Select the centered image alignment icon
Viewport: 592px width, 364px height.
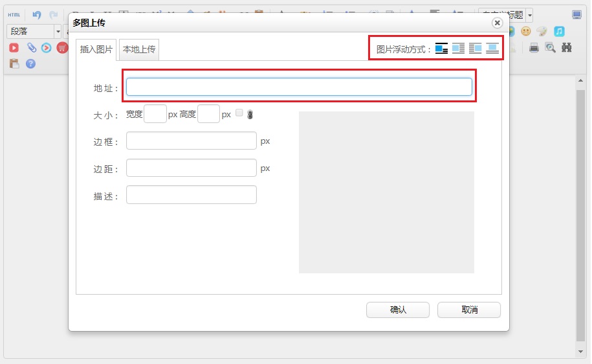(x=492, y=49)
